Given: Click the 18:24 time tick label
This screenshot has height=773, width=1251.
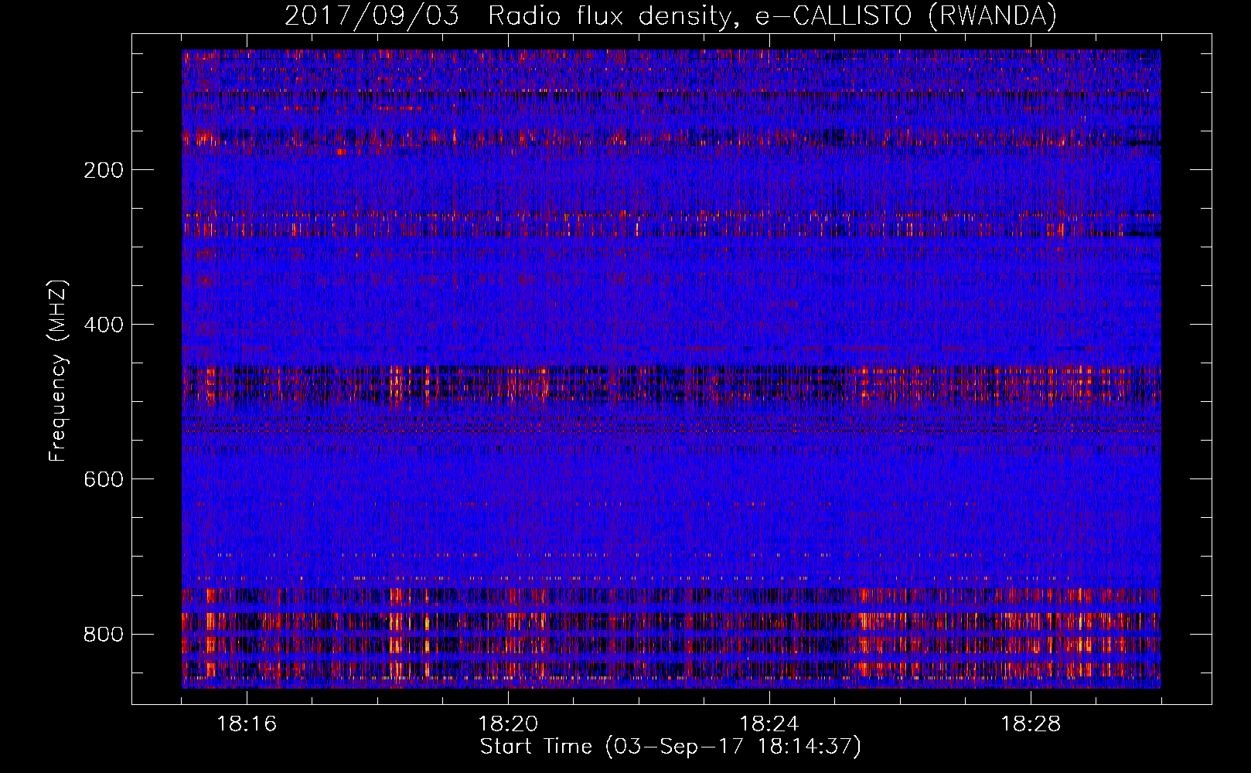Looking at the screenshot, I should point(769,724).
